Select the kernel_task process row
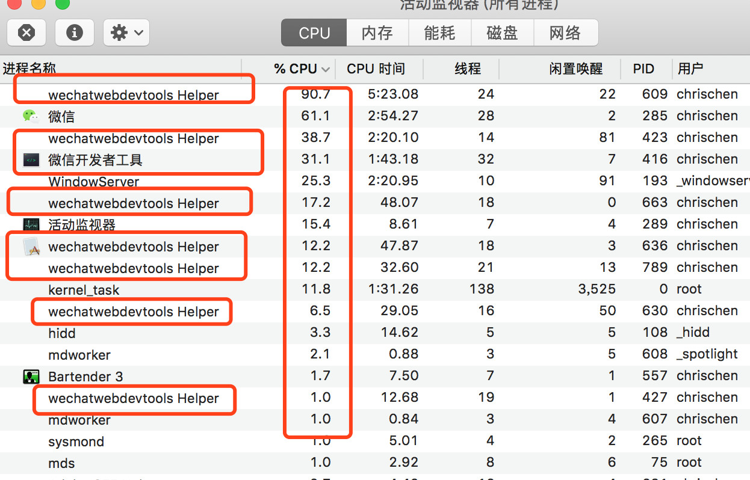The width and height of the screenshot is (750, 480). (375, 289)
